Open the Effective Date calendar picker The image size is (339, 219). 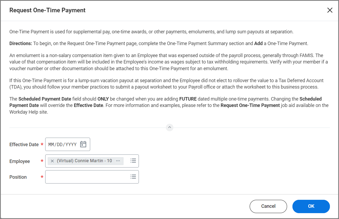[83, 144]
